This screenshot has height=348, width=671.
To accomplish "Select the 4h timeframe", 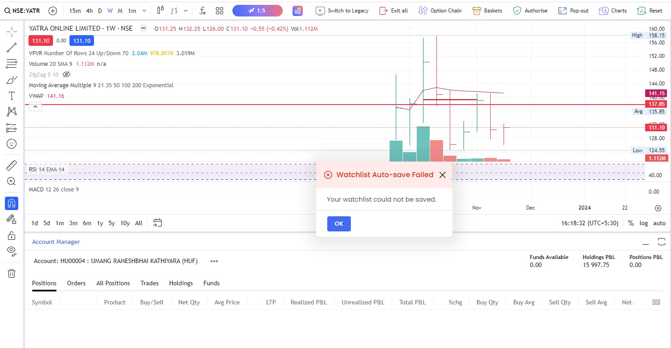I will click(x=89, y=11).
